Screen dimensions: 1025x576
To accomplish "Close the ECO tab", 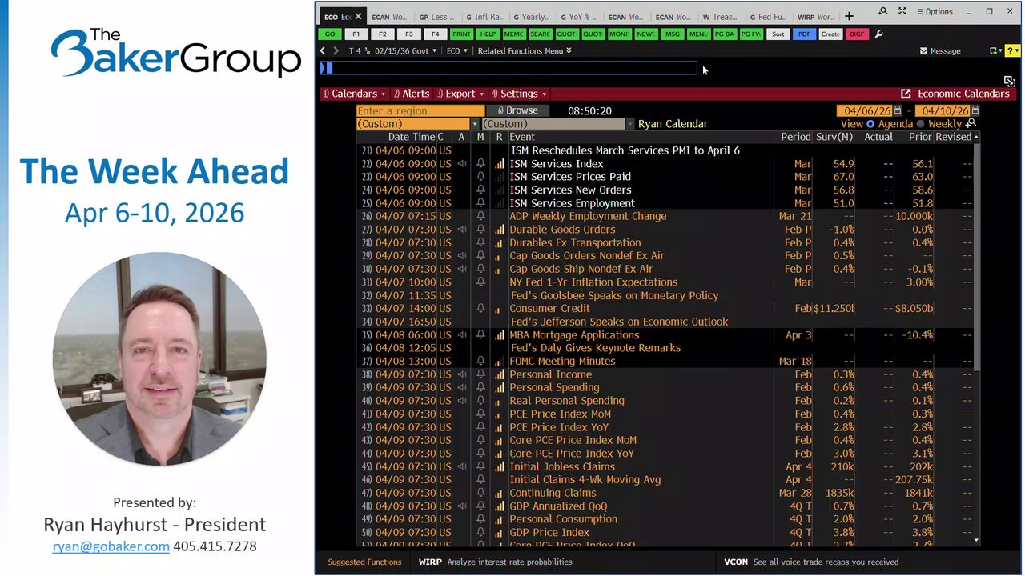I will tap(358, 16).
